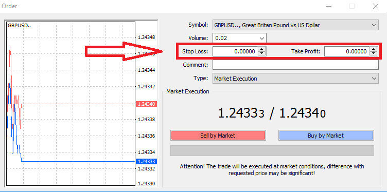Click into the Stop Loss value field
The image size is (387, 192).
[x=235, y=51]
